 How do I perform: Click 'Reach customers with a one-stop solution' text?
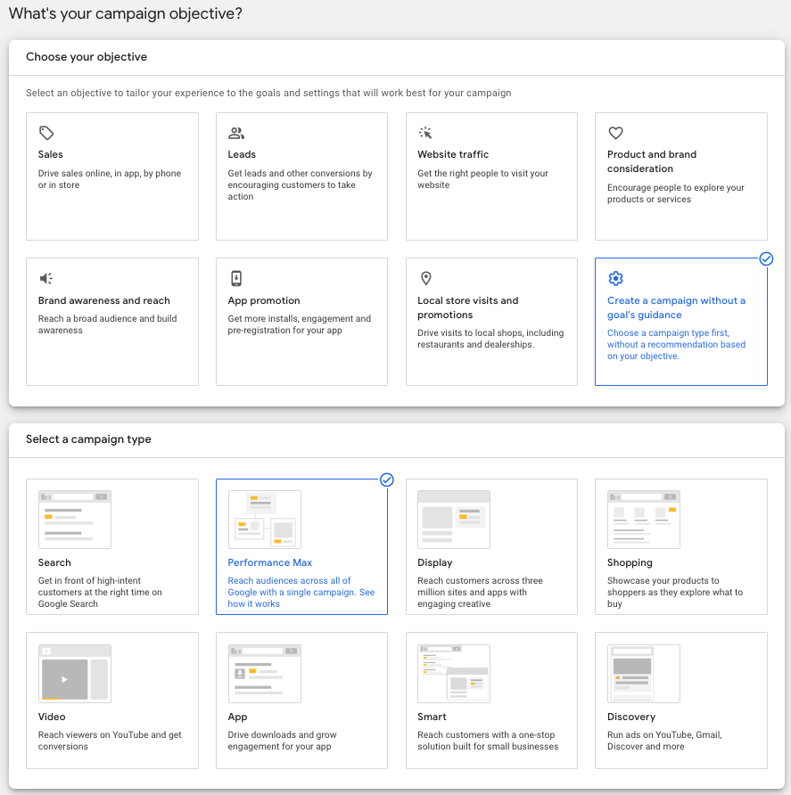(x=488, y=741)
